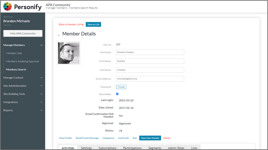Click the red Delete link
Screen dimensions: 268x150
click(x=167, y=138)
